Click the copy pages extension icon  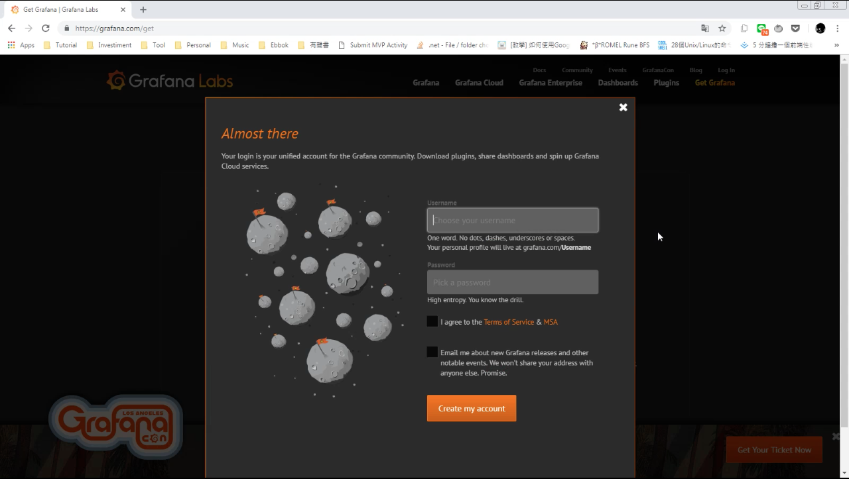tap(744, 28)
